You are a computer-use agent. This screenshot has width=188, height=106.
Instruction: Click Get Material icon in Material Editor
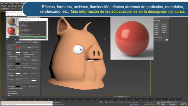point(7,40)
